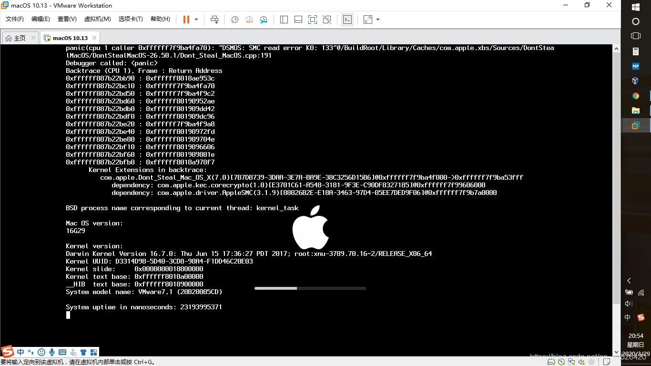Open the 帮助(H) menu
Screen dimensions: 651x366
(160, 19)
